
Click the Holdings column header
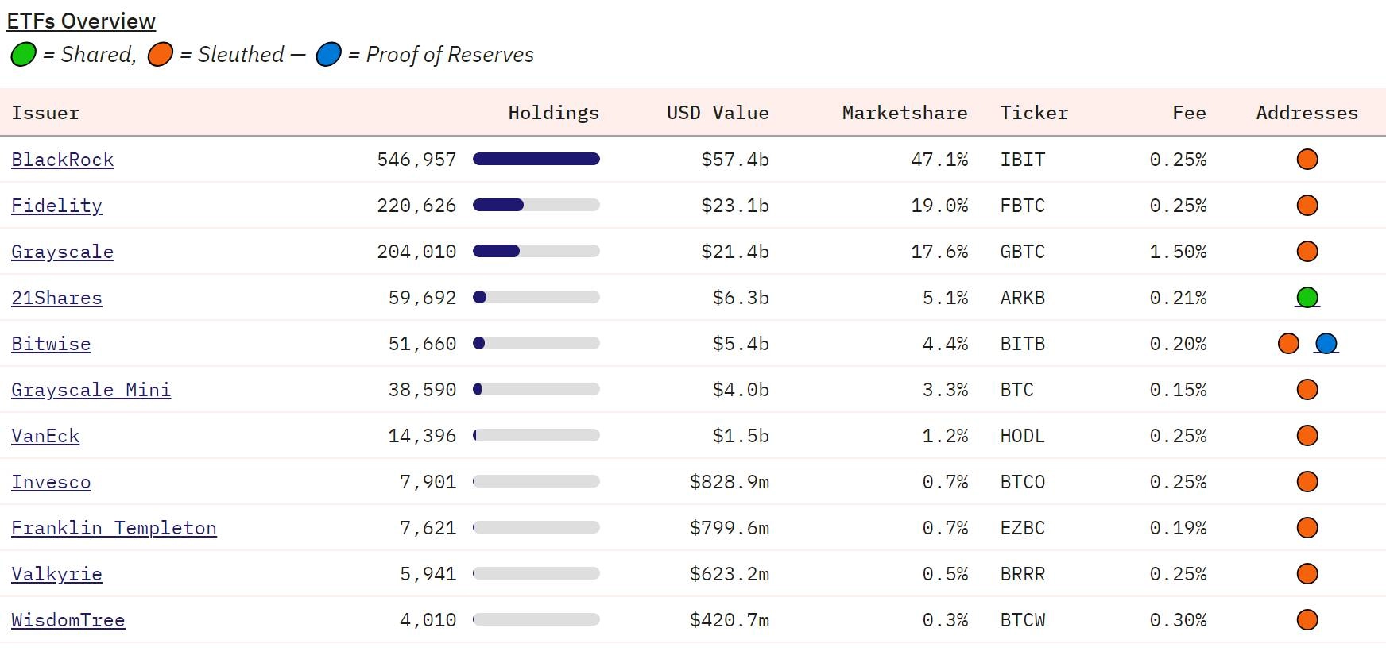[x=553, y=113]
